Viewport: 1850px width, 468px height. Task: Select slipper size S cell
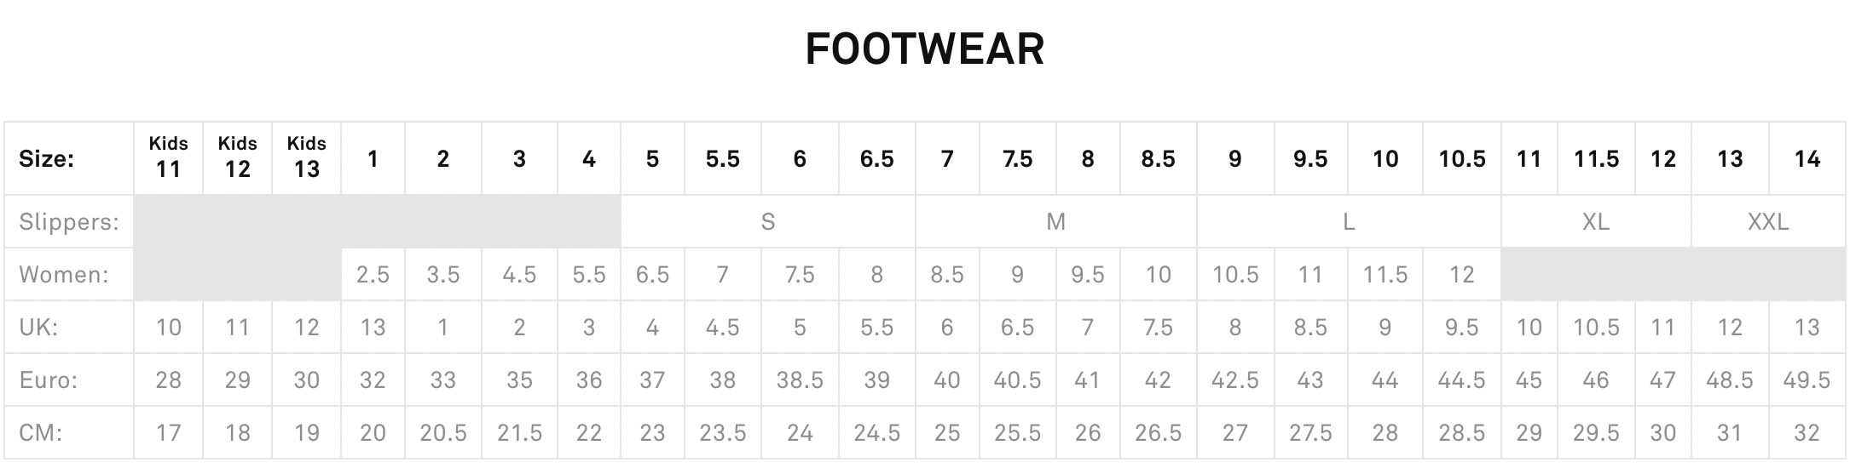point(768,222)
